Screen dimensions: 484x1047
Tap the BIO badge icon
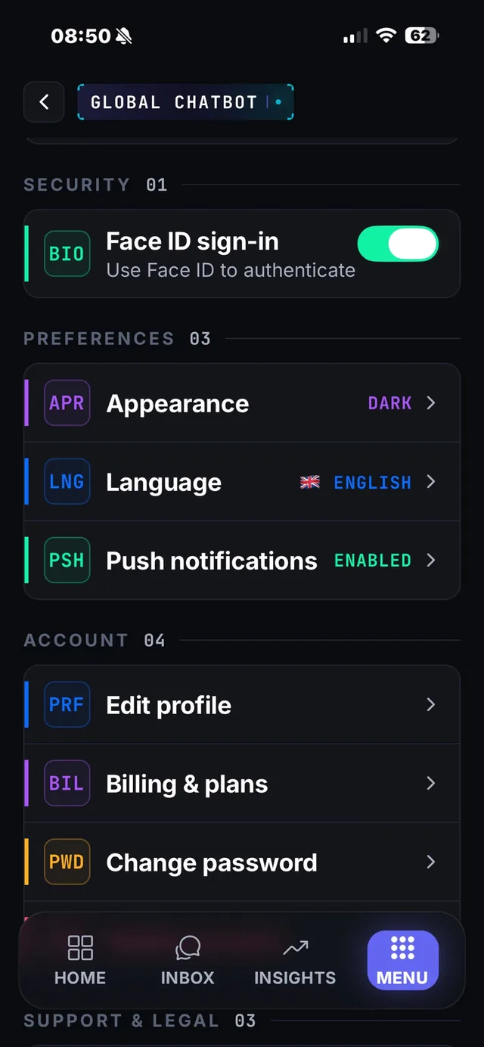coord(67,253)
